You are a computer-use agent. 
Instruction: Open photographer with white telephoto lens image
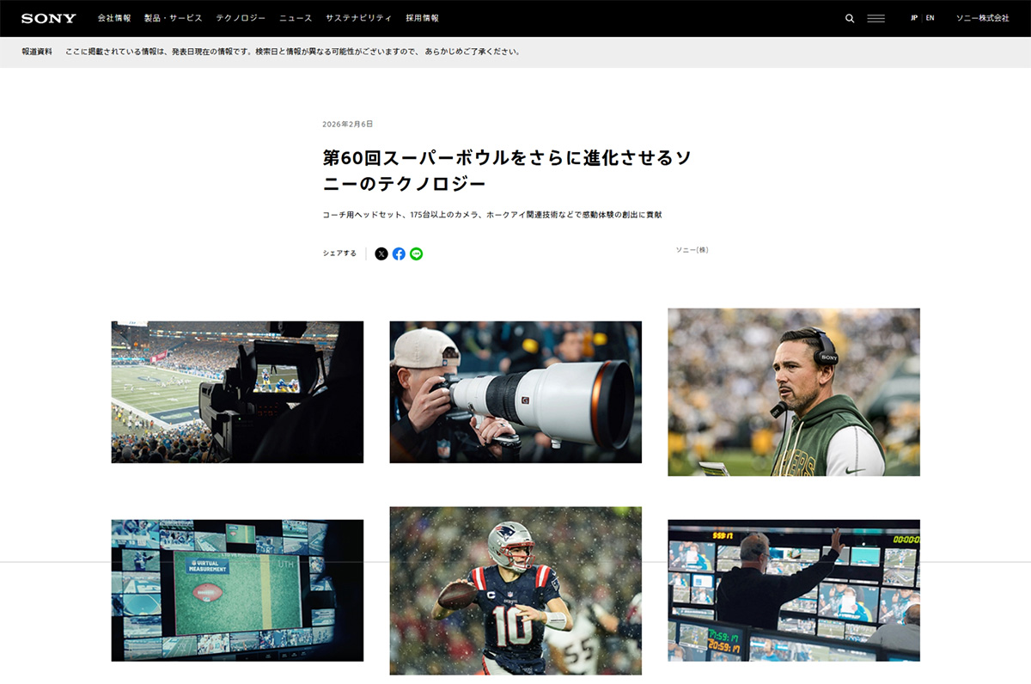coord(515,392)
